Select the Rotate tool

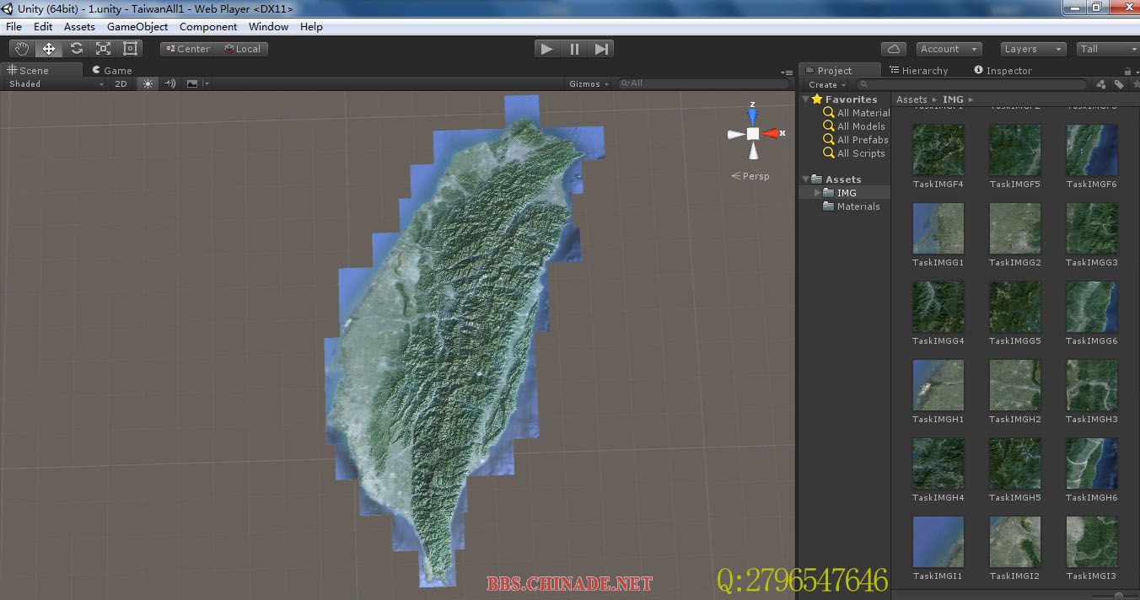click(x=76, y=49)
